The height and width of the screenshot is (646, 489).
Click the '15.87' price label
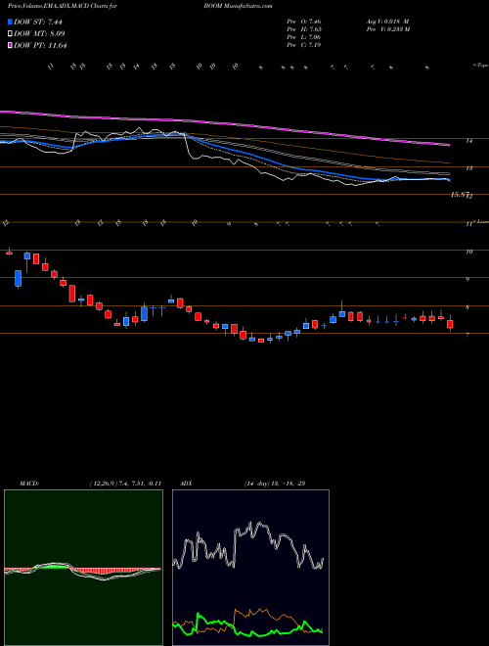pos(460,195)
